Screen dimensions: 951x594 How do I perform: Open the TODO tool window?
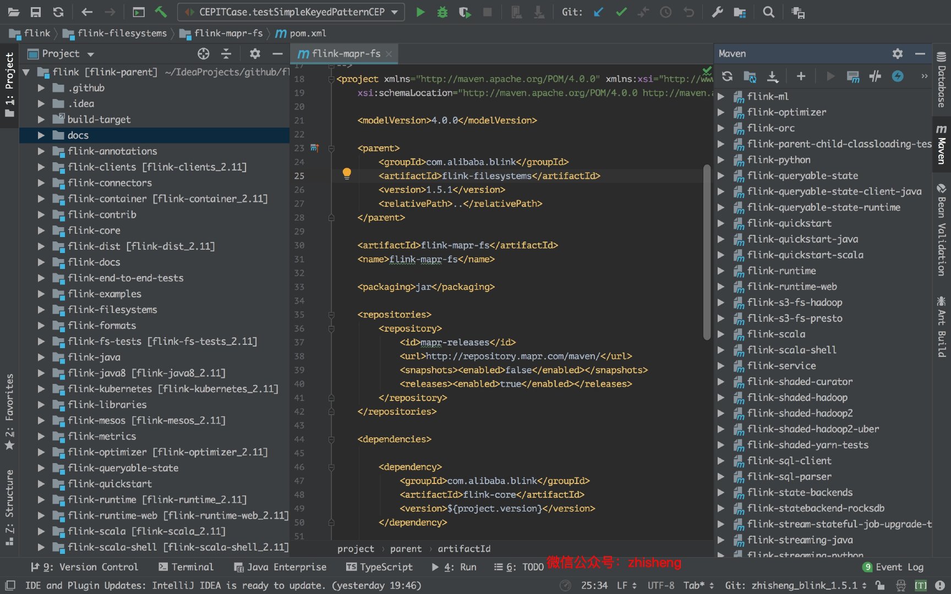tap(519, 567)
